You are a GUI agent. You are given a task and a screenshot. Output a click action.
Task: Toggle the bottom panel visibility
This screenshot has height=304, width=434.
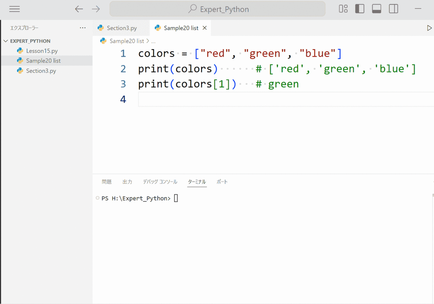pos(376,9)
